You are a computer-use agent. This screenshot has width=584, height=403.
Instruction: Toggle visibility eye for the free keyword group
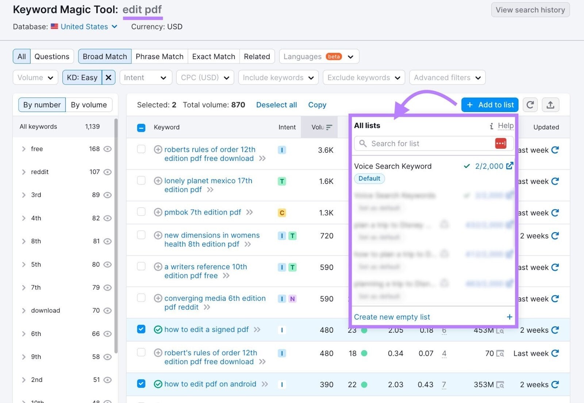click(107, 149)
